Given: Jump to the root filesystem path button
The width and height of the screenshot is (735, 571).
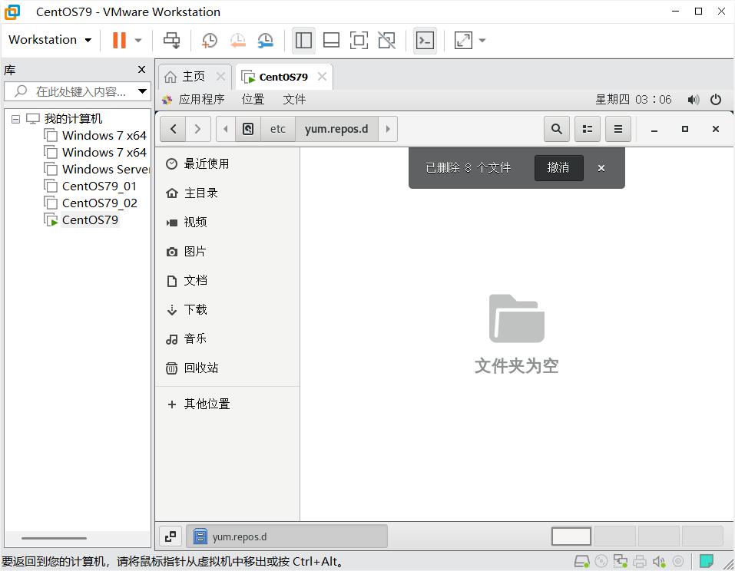Looking at the screenshot, I should click(248, 129).
